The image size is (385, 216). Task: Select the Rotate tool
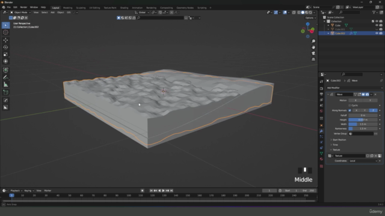[x=5, y=47]
